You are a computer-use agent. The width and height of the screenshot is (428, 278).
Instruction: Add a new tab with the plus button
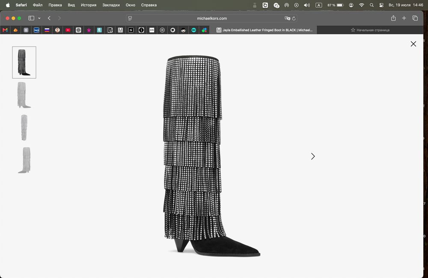(x=404, y=18)
